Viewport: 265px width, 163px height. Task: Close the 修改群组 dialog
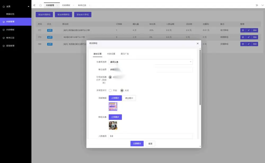pos(198,43)
